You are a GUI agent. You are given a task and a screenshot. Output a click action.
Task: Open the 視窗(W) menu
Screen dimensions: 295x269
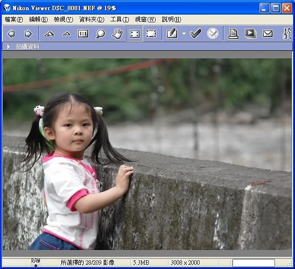(x=146, y=19)
